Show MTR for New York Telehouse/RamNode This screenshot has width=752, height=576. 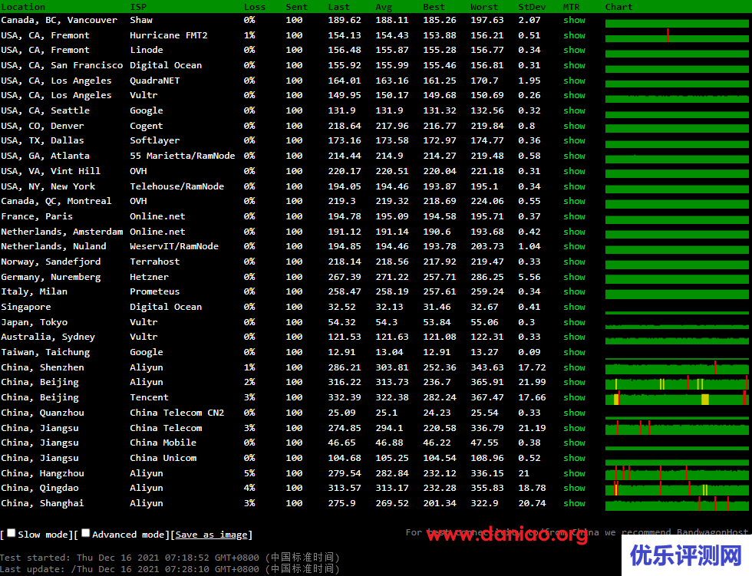coord(574,186)
